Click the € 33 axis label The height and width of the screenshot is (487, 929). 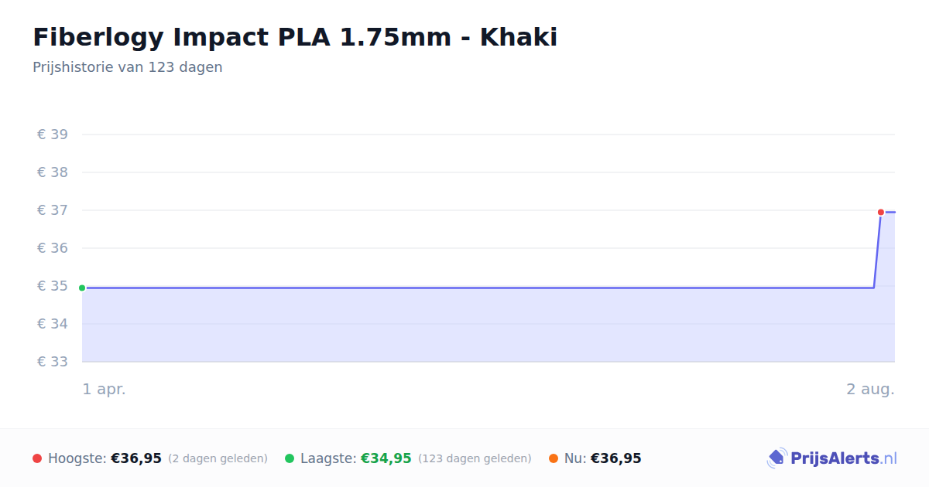click(x=53, y=362)
